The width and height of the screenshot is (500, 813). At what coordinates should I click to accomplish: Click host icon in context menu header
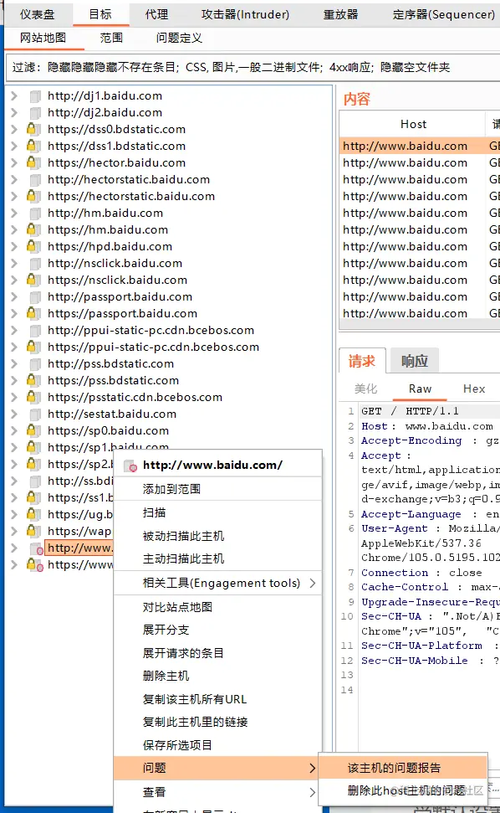point(131,466)
